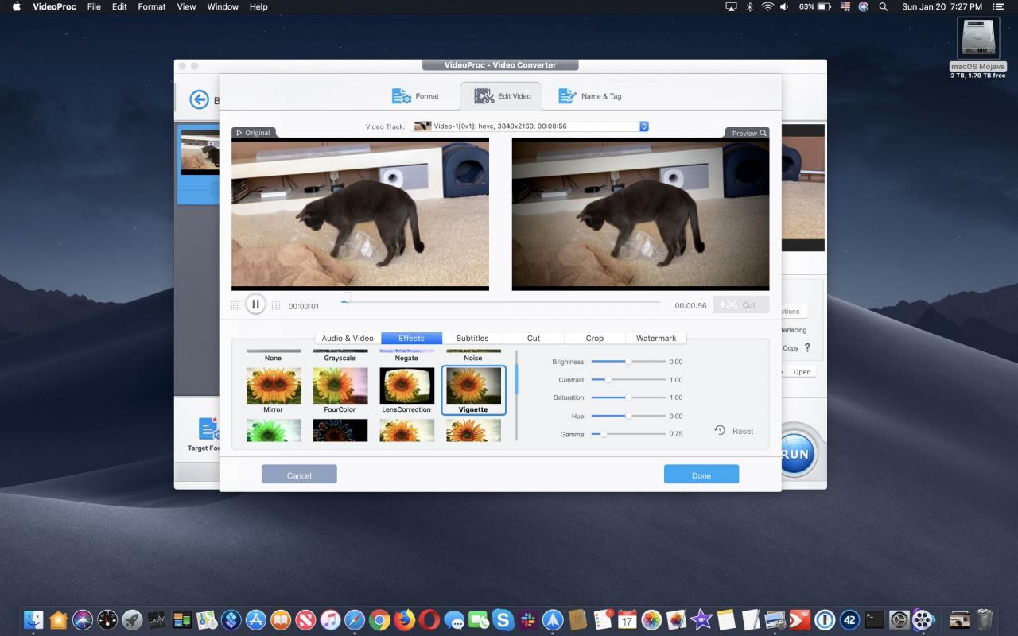The height and width of the screenshot is (636, 1018).
Task: Switch to the Watermark tab
Action: coord(656,338)
